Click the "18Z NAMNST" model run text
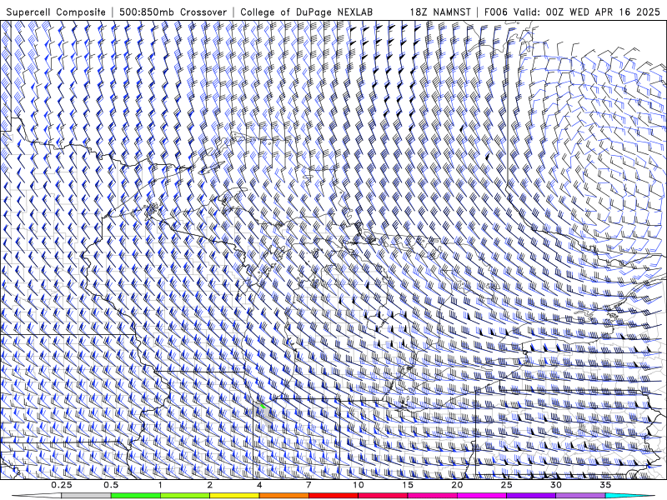 pos(440,12)
